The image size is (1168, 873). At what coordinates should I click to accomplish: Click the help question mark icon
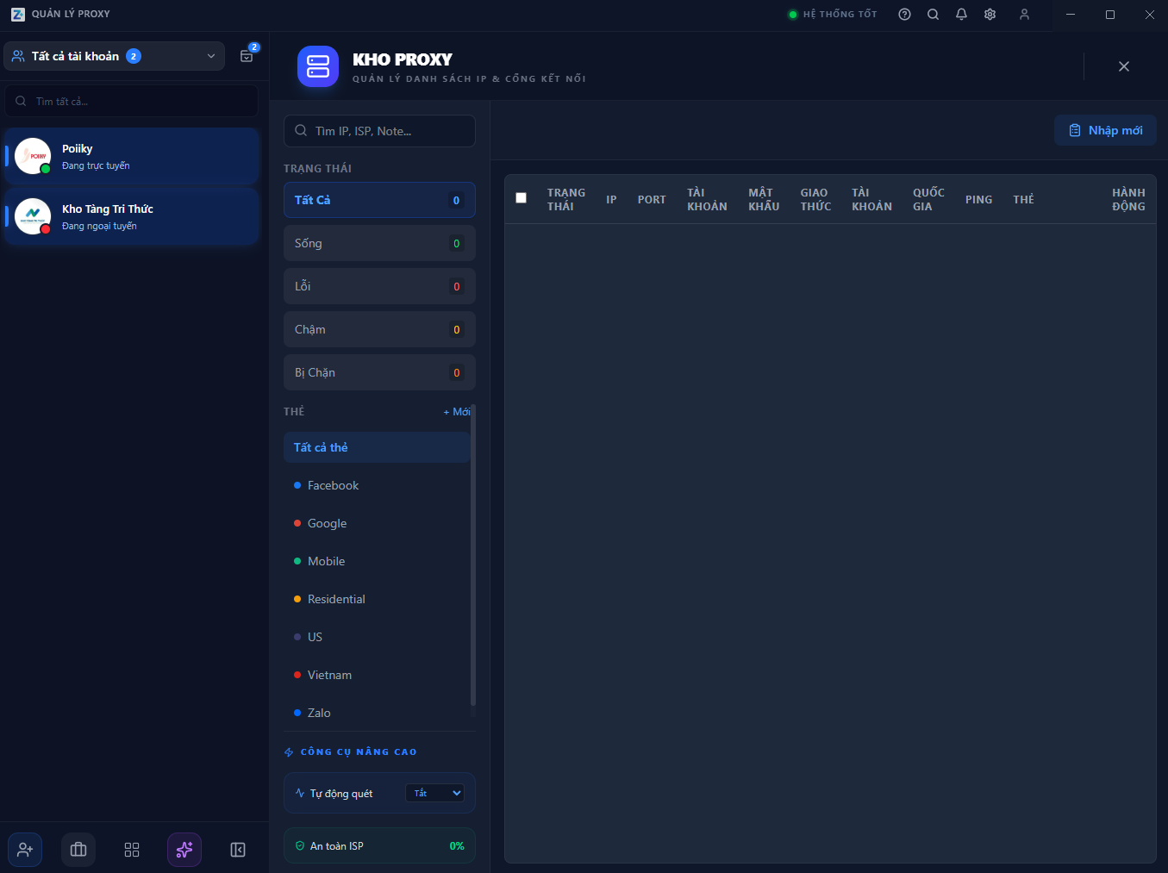(904, 15)
